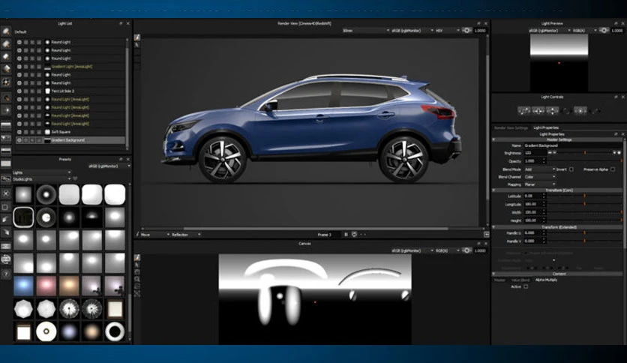Click the Brightness value field
This screenshot has height=363, width=627.
coord(535,153)
